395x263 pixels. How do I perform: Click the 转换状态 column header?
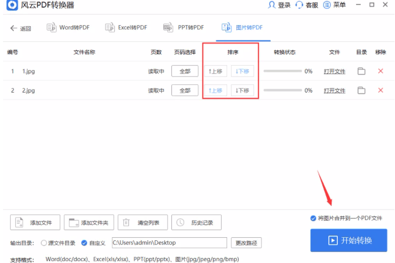coord(285,52)
